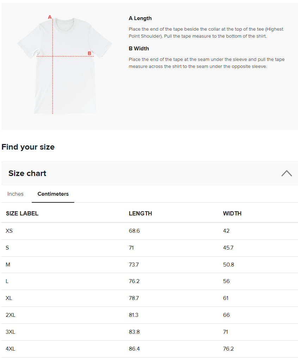Select the 2XL size row label
The height and width of the screenshot is (358, 298).
(x=11, y=315)
